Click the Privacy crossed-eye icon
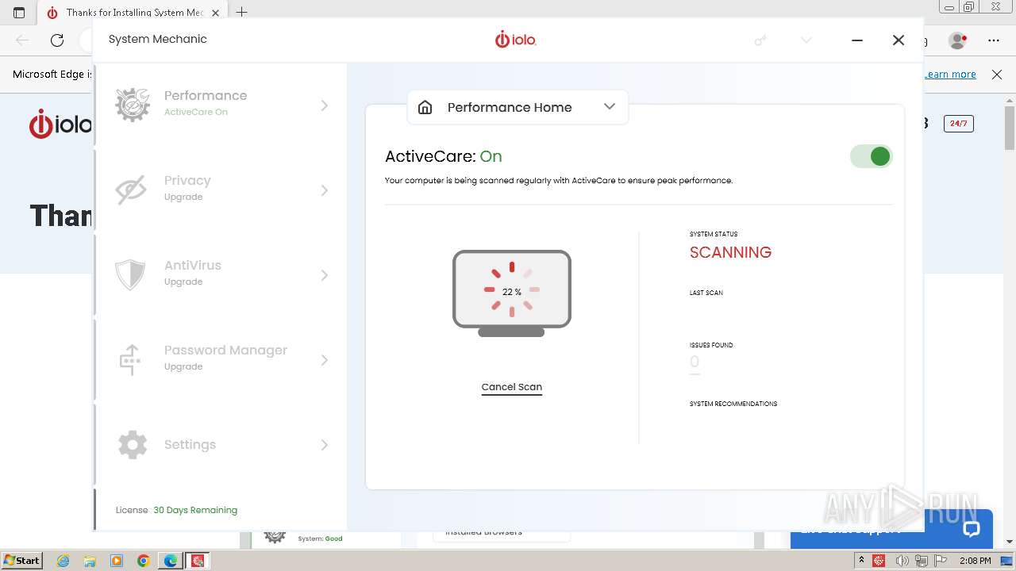The image size is (1016, 571). click(131, 190)
